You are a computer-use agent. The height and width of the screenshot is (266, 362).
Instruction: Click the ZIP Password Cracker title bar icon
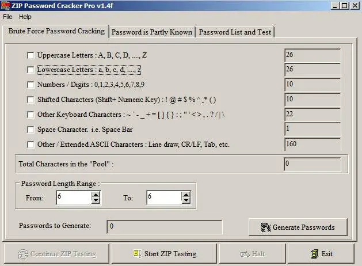(6, 6)
